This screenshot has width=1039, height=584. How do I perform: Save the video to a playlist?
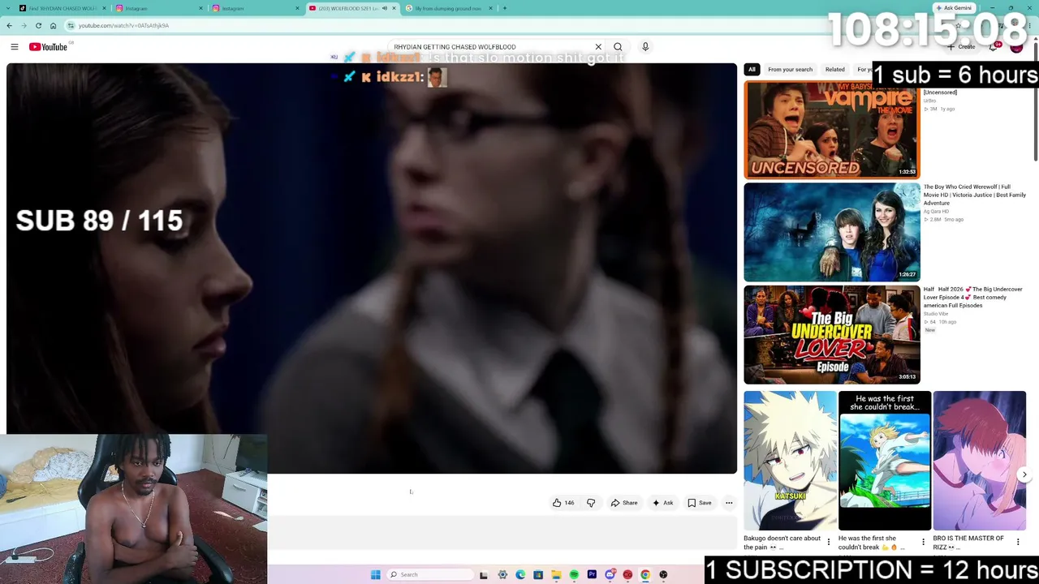699,503
